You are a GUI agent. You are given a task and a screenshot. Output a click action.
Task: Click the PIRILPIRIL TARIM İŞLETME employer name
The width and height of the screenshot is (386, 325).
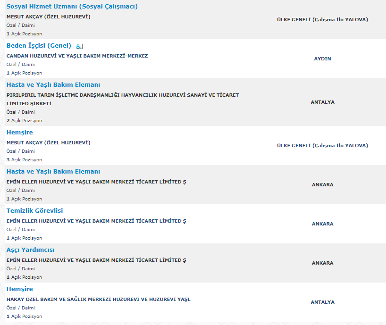[x=122, y=95]
